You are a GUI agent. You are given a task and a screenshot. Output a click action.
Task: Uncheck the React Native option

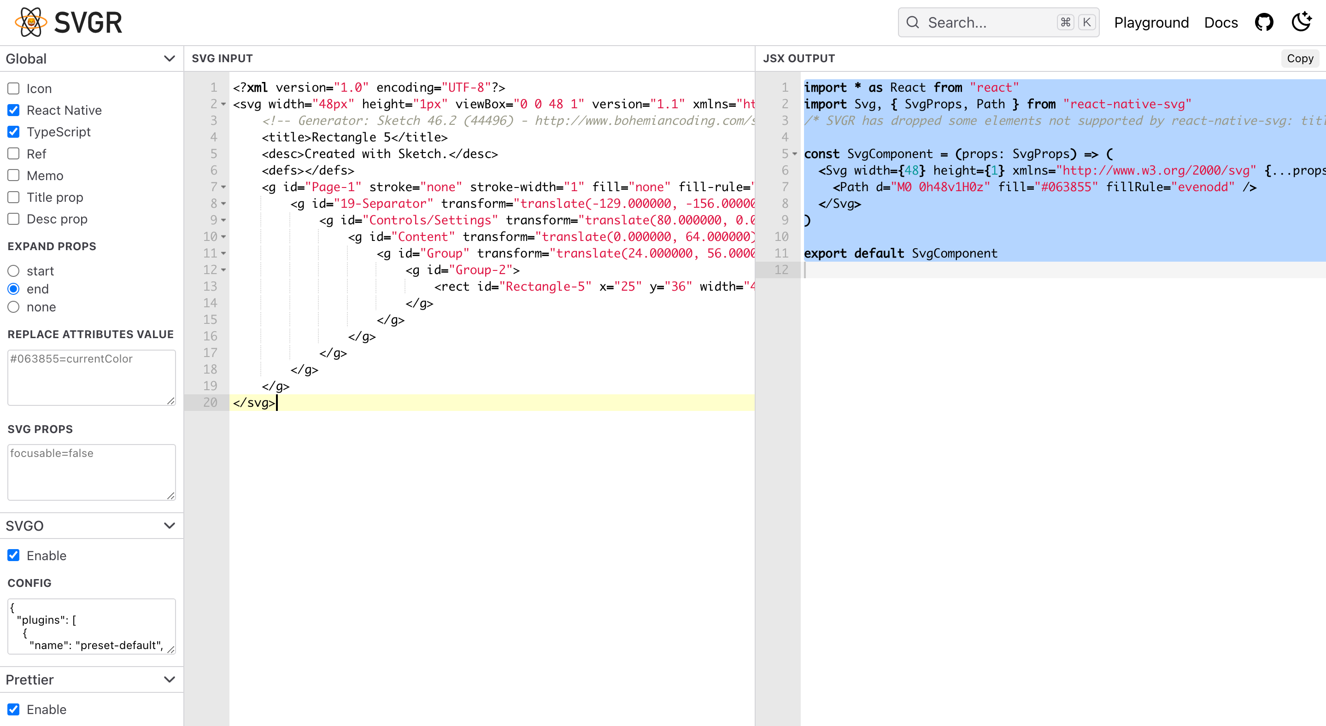14,110
